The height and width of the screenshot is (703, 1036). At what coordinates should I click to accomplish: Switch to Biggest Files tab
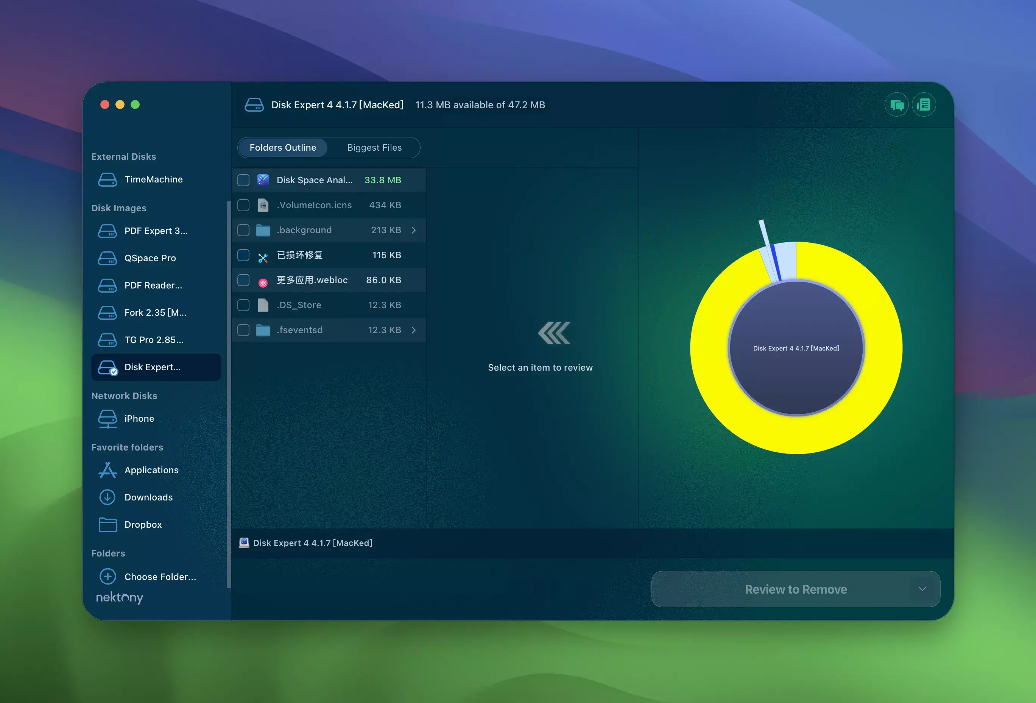click(x=374, y=148)
